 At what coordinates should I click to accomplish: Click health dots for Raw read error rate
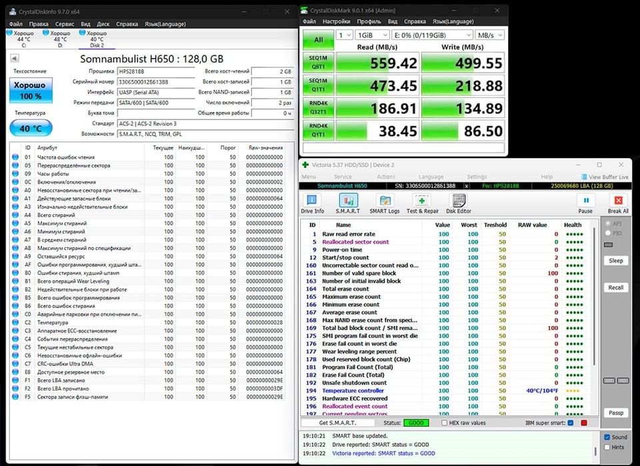(574, 234)
